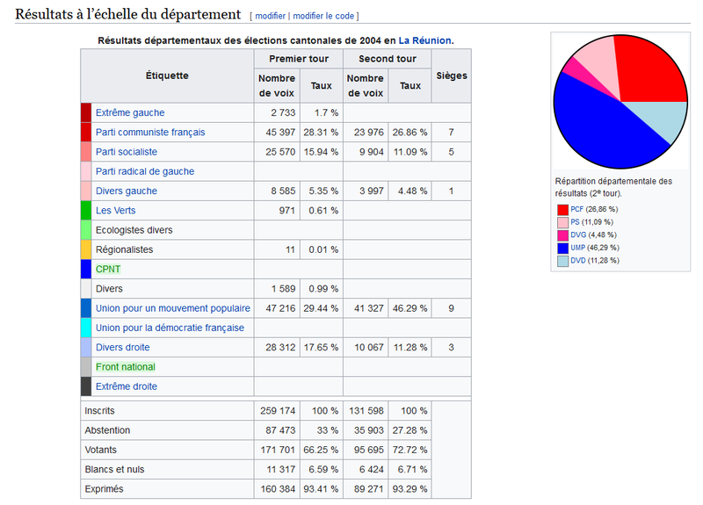The image size is (703, 505).
Task: Open Parti radical de gauche link
Action: (x=145, y=171)
